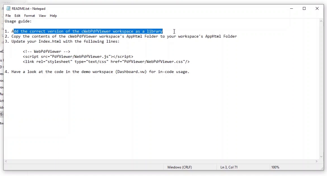Open the Help menu
This screenshot has height=176, width=327.
click(53, 16)
